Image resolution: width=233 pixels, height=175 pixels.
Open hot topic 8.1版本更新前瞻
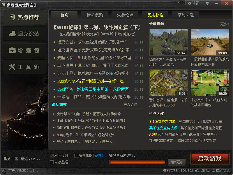[x=162, y=122]
